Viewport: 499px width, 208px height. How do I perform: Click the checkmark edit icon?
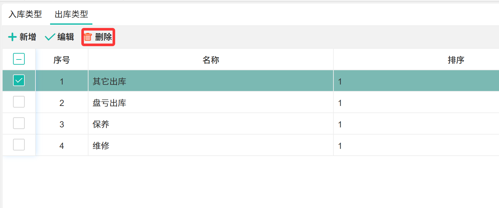click(x=50, y=37)
